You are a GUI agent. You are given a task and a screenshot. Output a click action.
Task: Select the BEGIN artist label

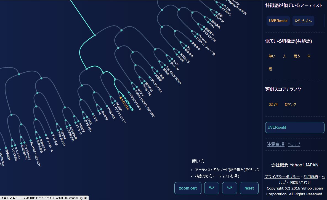(x=63, y=134)
